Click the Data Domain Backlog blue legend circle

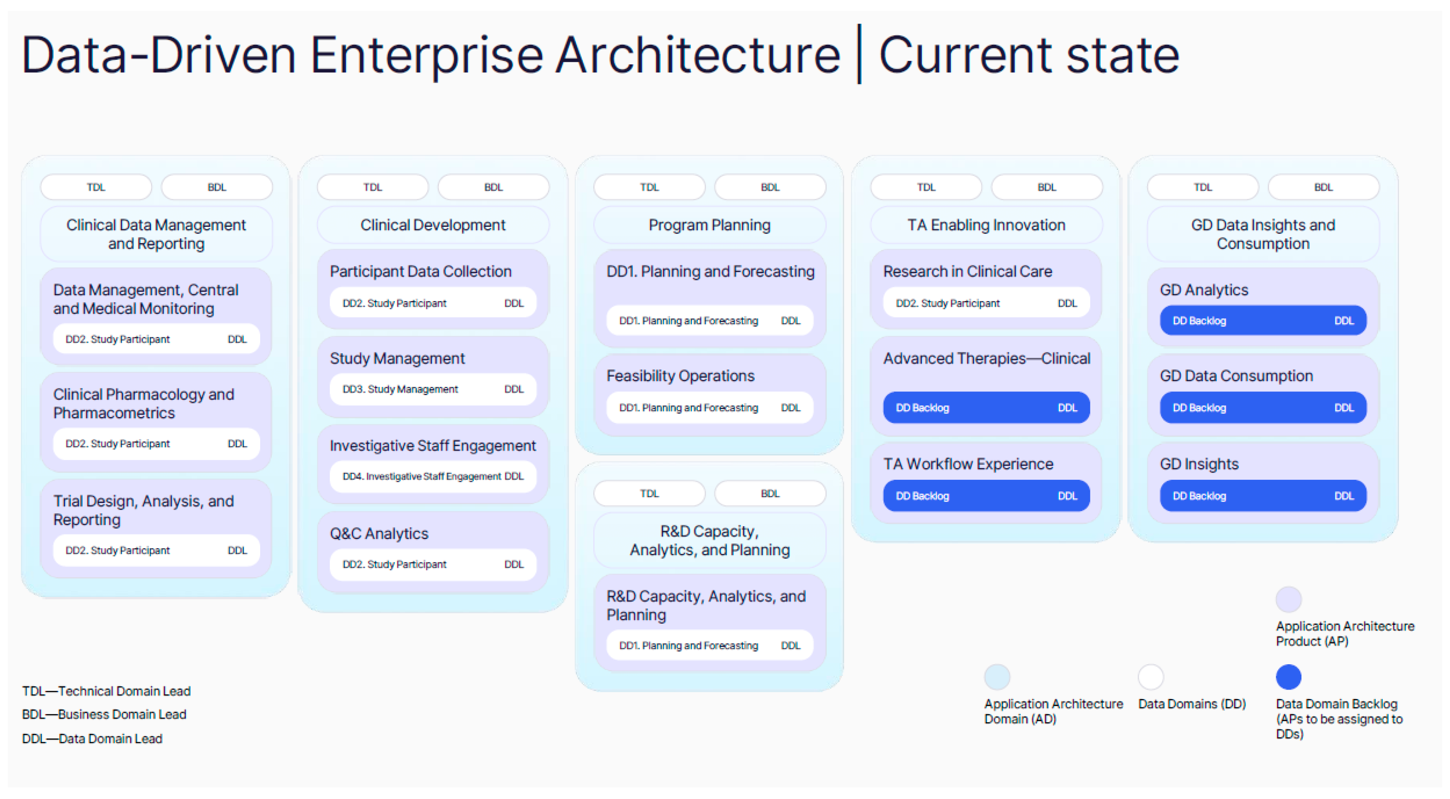coord(1289,676)
